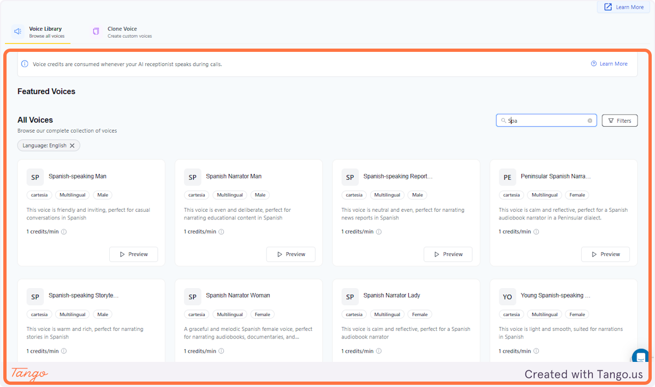Click the YO avatar of Young Spanish-speaking voice
This screenshot has height=387, width=655.
click(x=507, y=297)
